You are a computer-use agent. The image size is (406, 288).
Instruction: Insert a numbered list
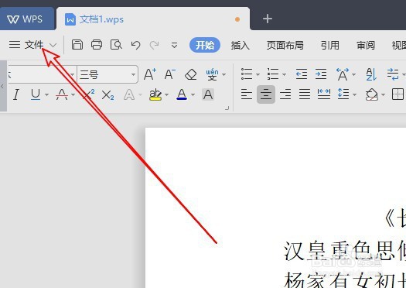click(273, 74)
